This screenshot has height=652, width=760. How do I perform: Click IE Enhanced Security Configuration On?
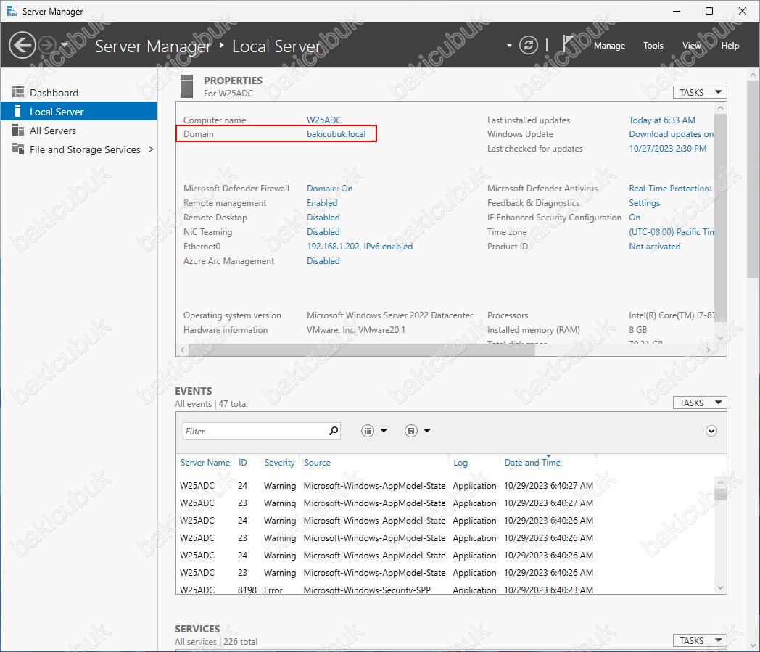point(635,217)
